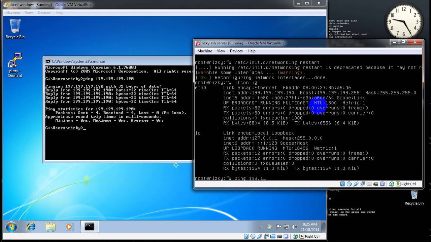Click optical drive icon in rizky server status bar
This screenshot has width=431, height=242.
[349, 184]
